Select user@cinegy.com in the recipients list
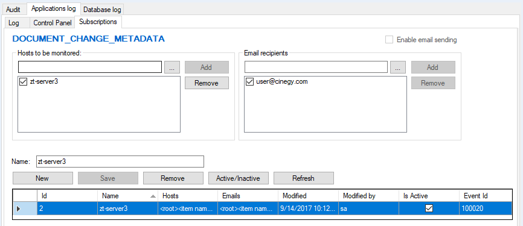523x226 pixels. [282, 81]
